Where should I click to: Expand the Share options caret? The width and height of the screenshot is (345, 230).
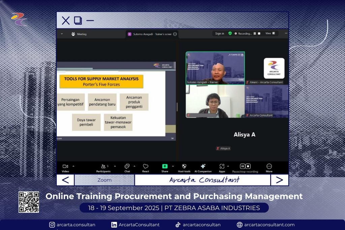point(173,166)
